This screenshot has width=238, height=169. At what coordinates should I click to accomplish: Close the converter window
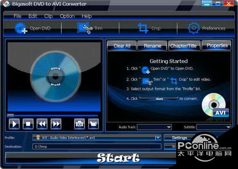tap(228, 3)
